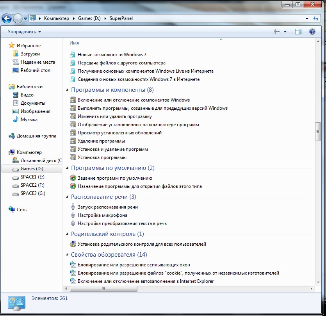Viewport: 326px width, 316px height.
Task: Collapse the Свойства обозревателя (14) group
Action: [67, 254]
